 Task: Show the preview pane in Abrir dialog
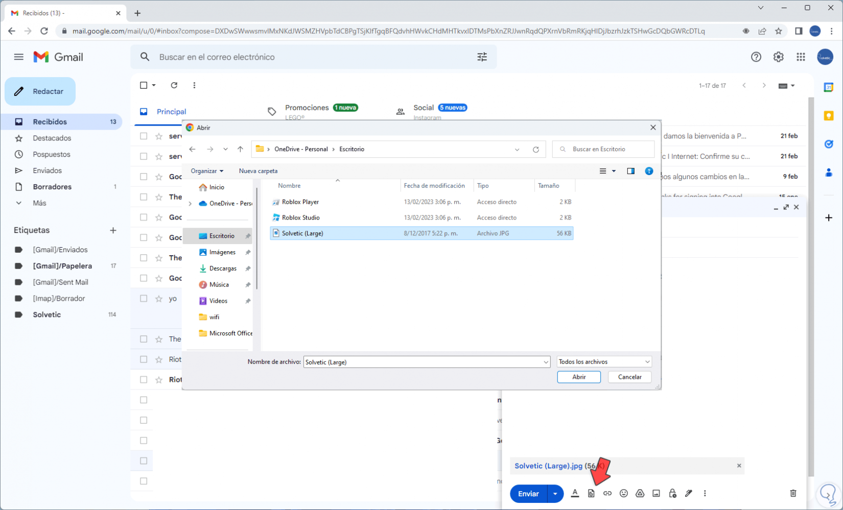point(631,171)
